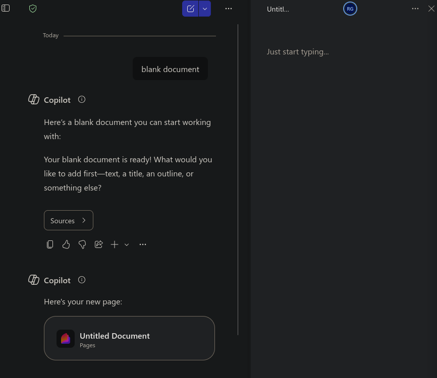Click the RG profile avatar
This screenshot has width=437, height=378.
point(350,8)
